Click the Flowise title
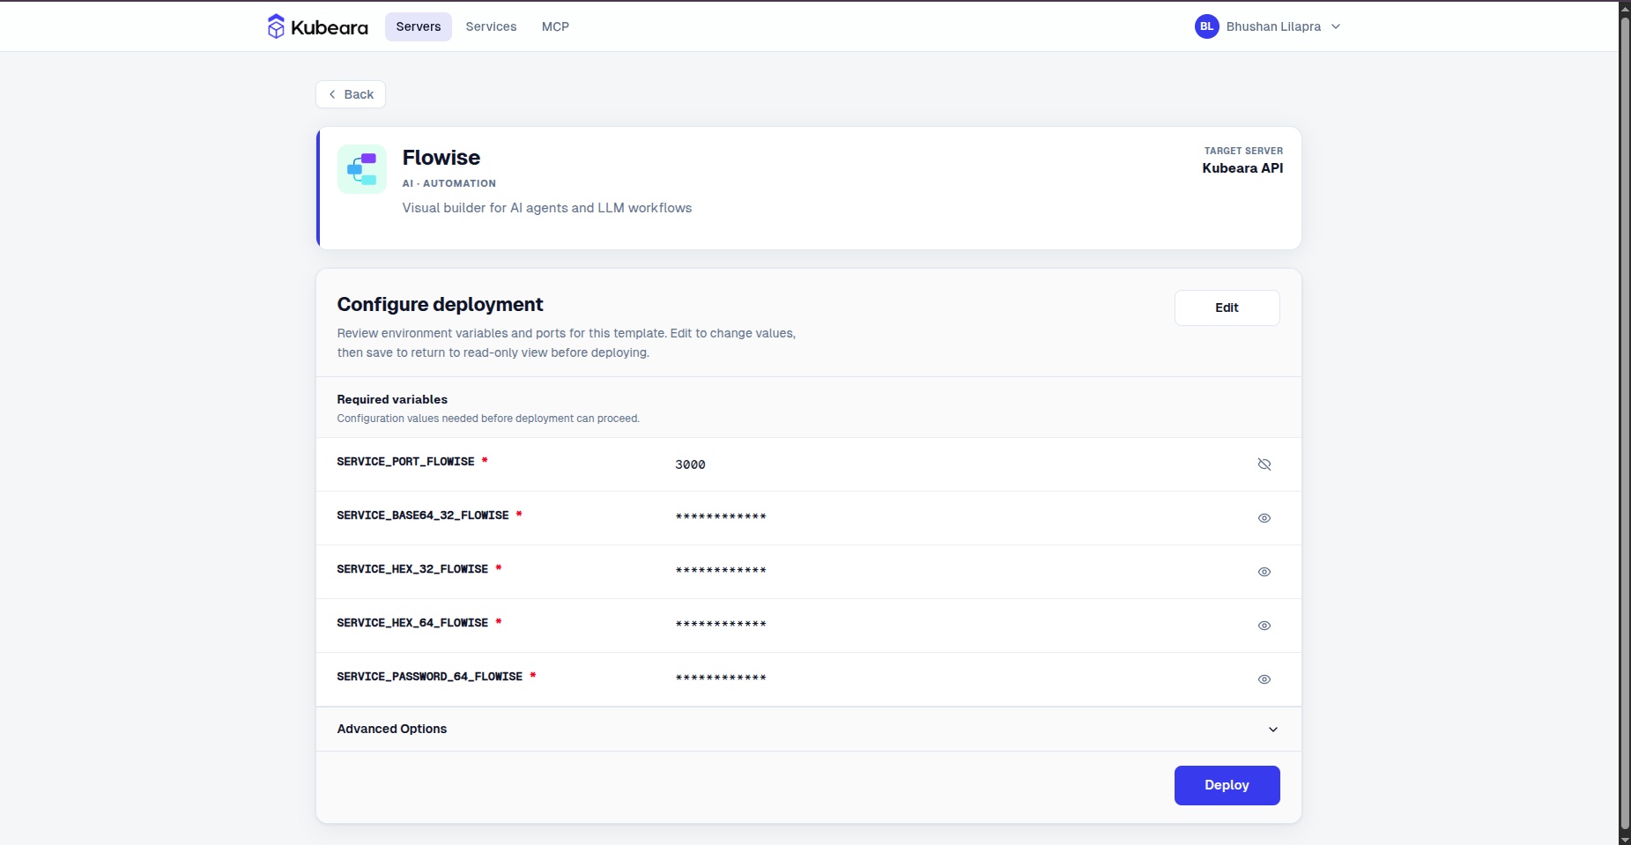 441,158
